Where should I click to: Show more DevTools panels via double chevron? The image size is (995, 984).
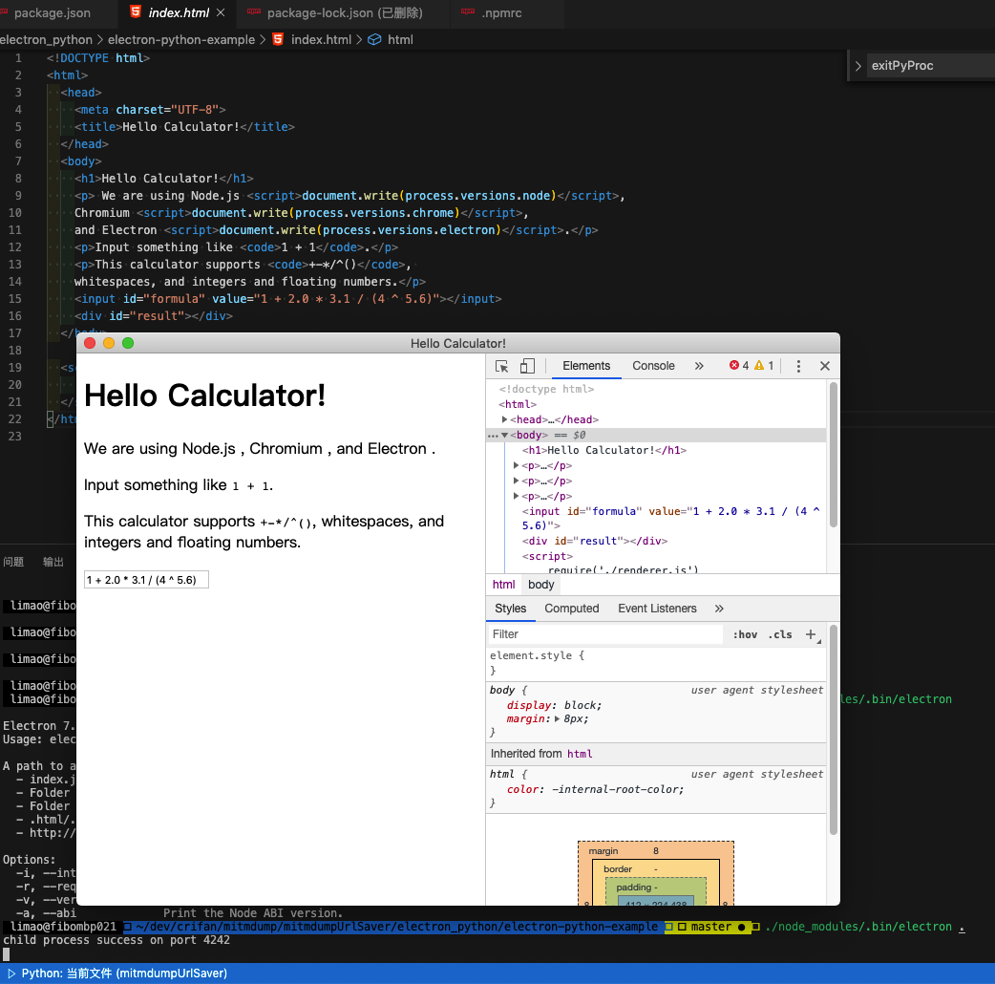(699, 366)
